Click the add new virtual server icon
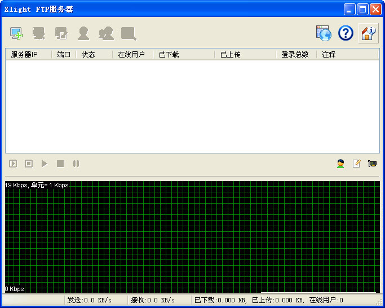The image size is (385, 308). 16,34
